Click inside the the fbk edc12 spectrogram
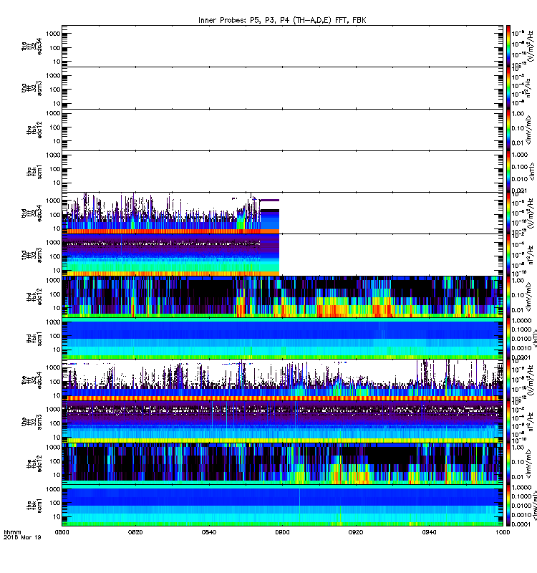Image resolution: width=537 pixels, height=573 pixels. point(282,463)
